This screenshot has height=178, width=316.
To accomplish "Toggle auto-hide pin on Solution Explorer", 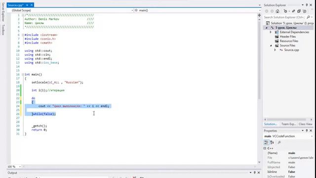I will click(307, 5).
